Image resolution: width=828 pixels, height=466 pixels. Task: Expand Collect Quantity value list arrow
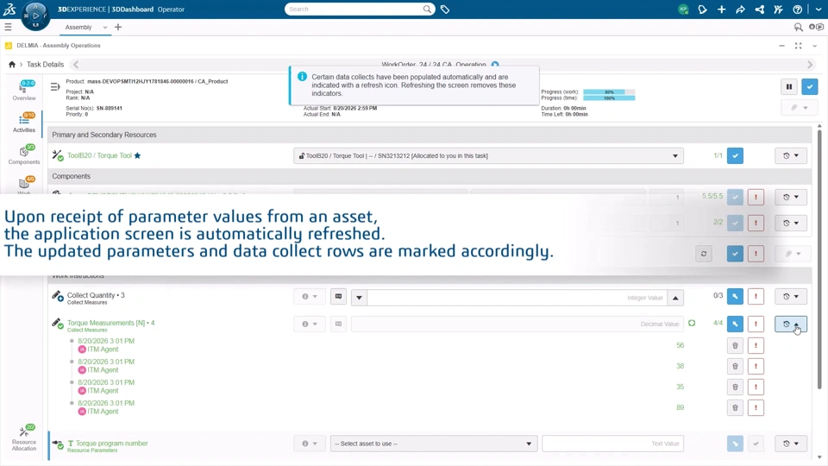[359, 298]
